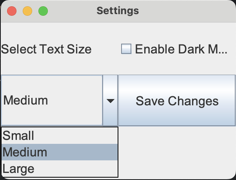
Task: Click the Enable Dark M... checkbox label
Action: click(181, 49)
